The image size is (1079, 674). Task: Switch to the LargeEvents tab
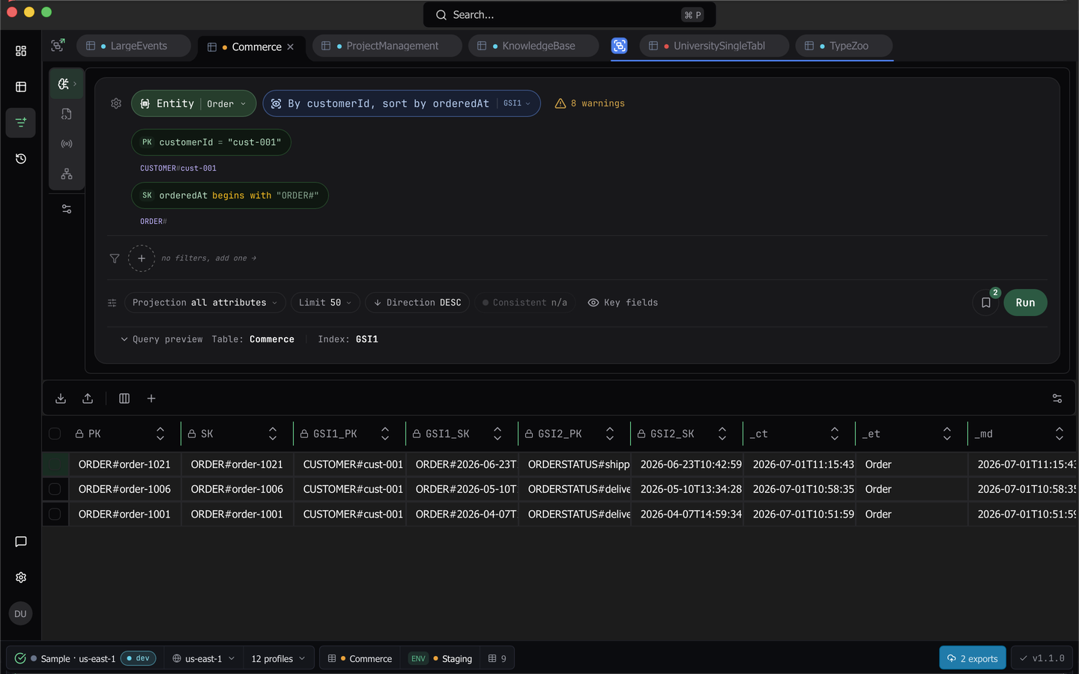133,46
